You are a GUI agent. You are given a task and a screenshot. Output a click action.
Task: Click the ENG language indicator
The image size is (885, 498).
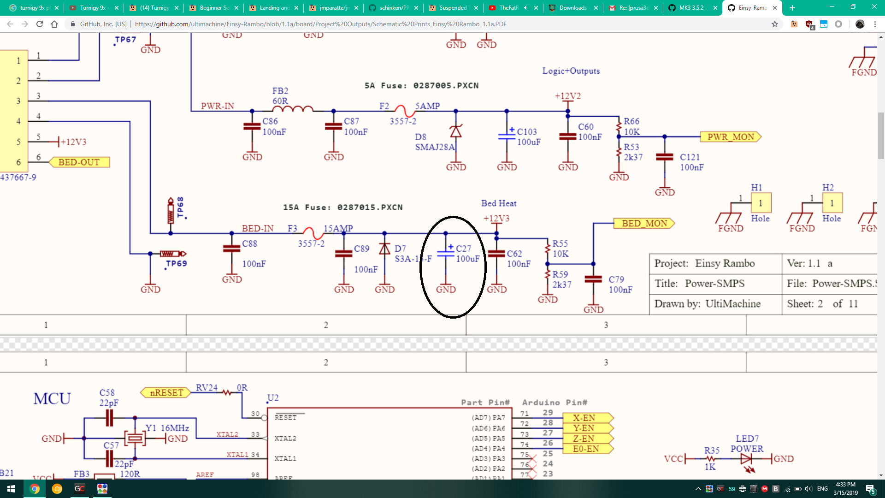tap(822, 489)
